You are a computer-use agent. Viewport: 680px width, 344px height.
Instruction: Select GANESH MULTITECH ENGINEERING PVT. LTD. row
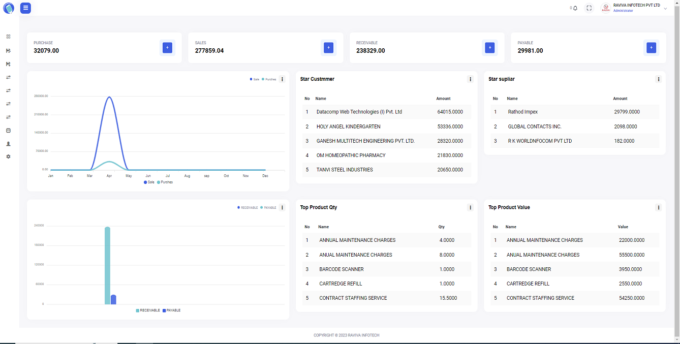(x=387, y=141)
